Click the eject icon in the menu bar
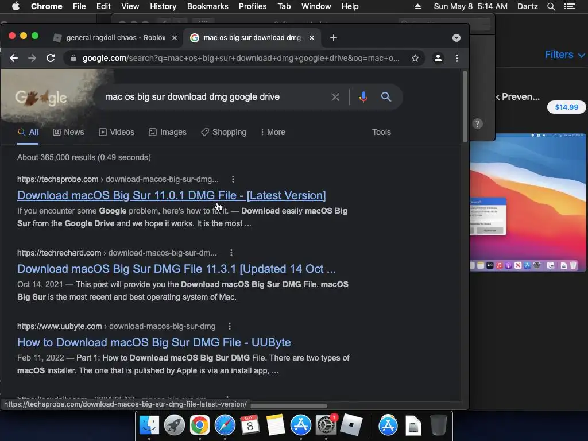Image resolution: width=588 pixels, height=441 pixels. (x=417, y=6)
